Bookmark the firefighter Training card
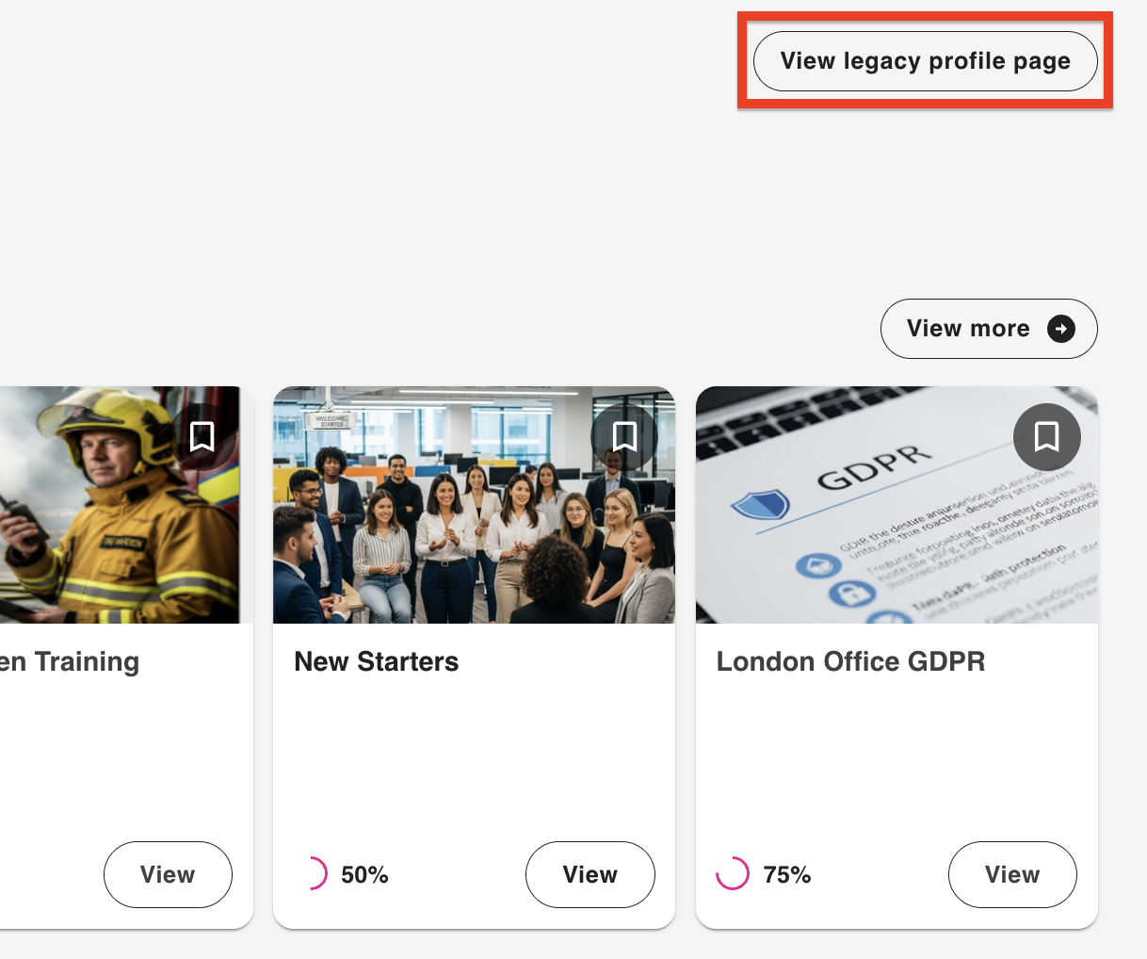The image size is (1147, 959). pyautogui.click(x=202, y=437)
